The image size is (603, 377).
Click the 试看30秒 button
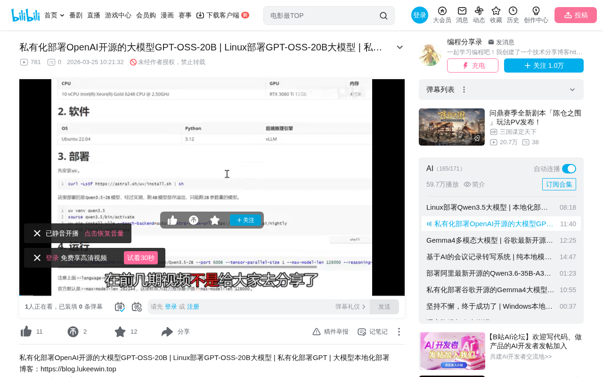tap(141, 258)
